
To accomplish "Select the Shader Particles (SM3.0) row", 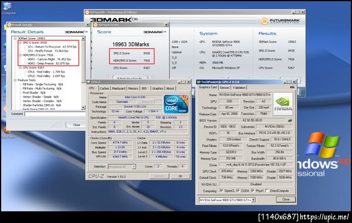I will 42,105.
